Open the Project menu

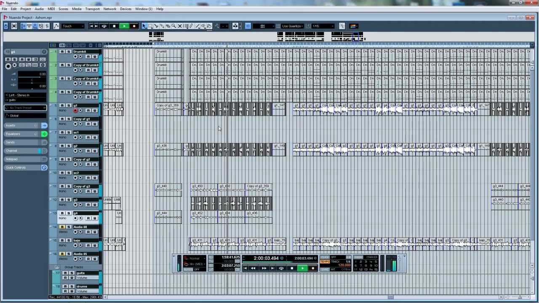click(25, 9)
